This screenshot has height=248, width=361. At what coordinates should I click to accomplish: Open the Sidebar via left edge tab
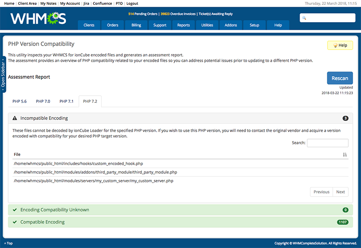click(x=3, y=74)
